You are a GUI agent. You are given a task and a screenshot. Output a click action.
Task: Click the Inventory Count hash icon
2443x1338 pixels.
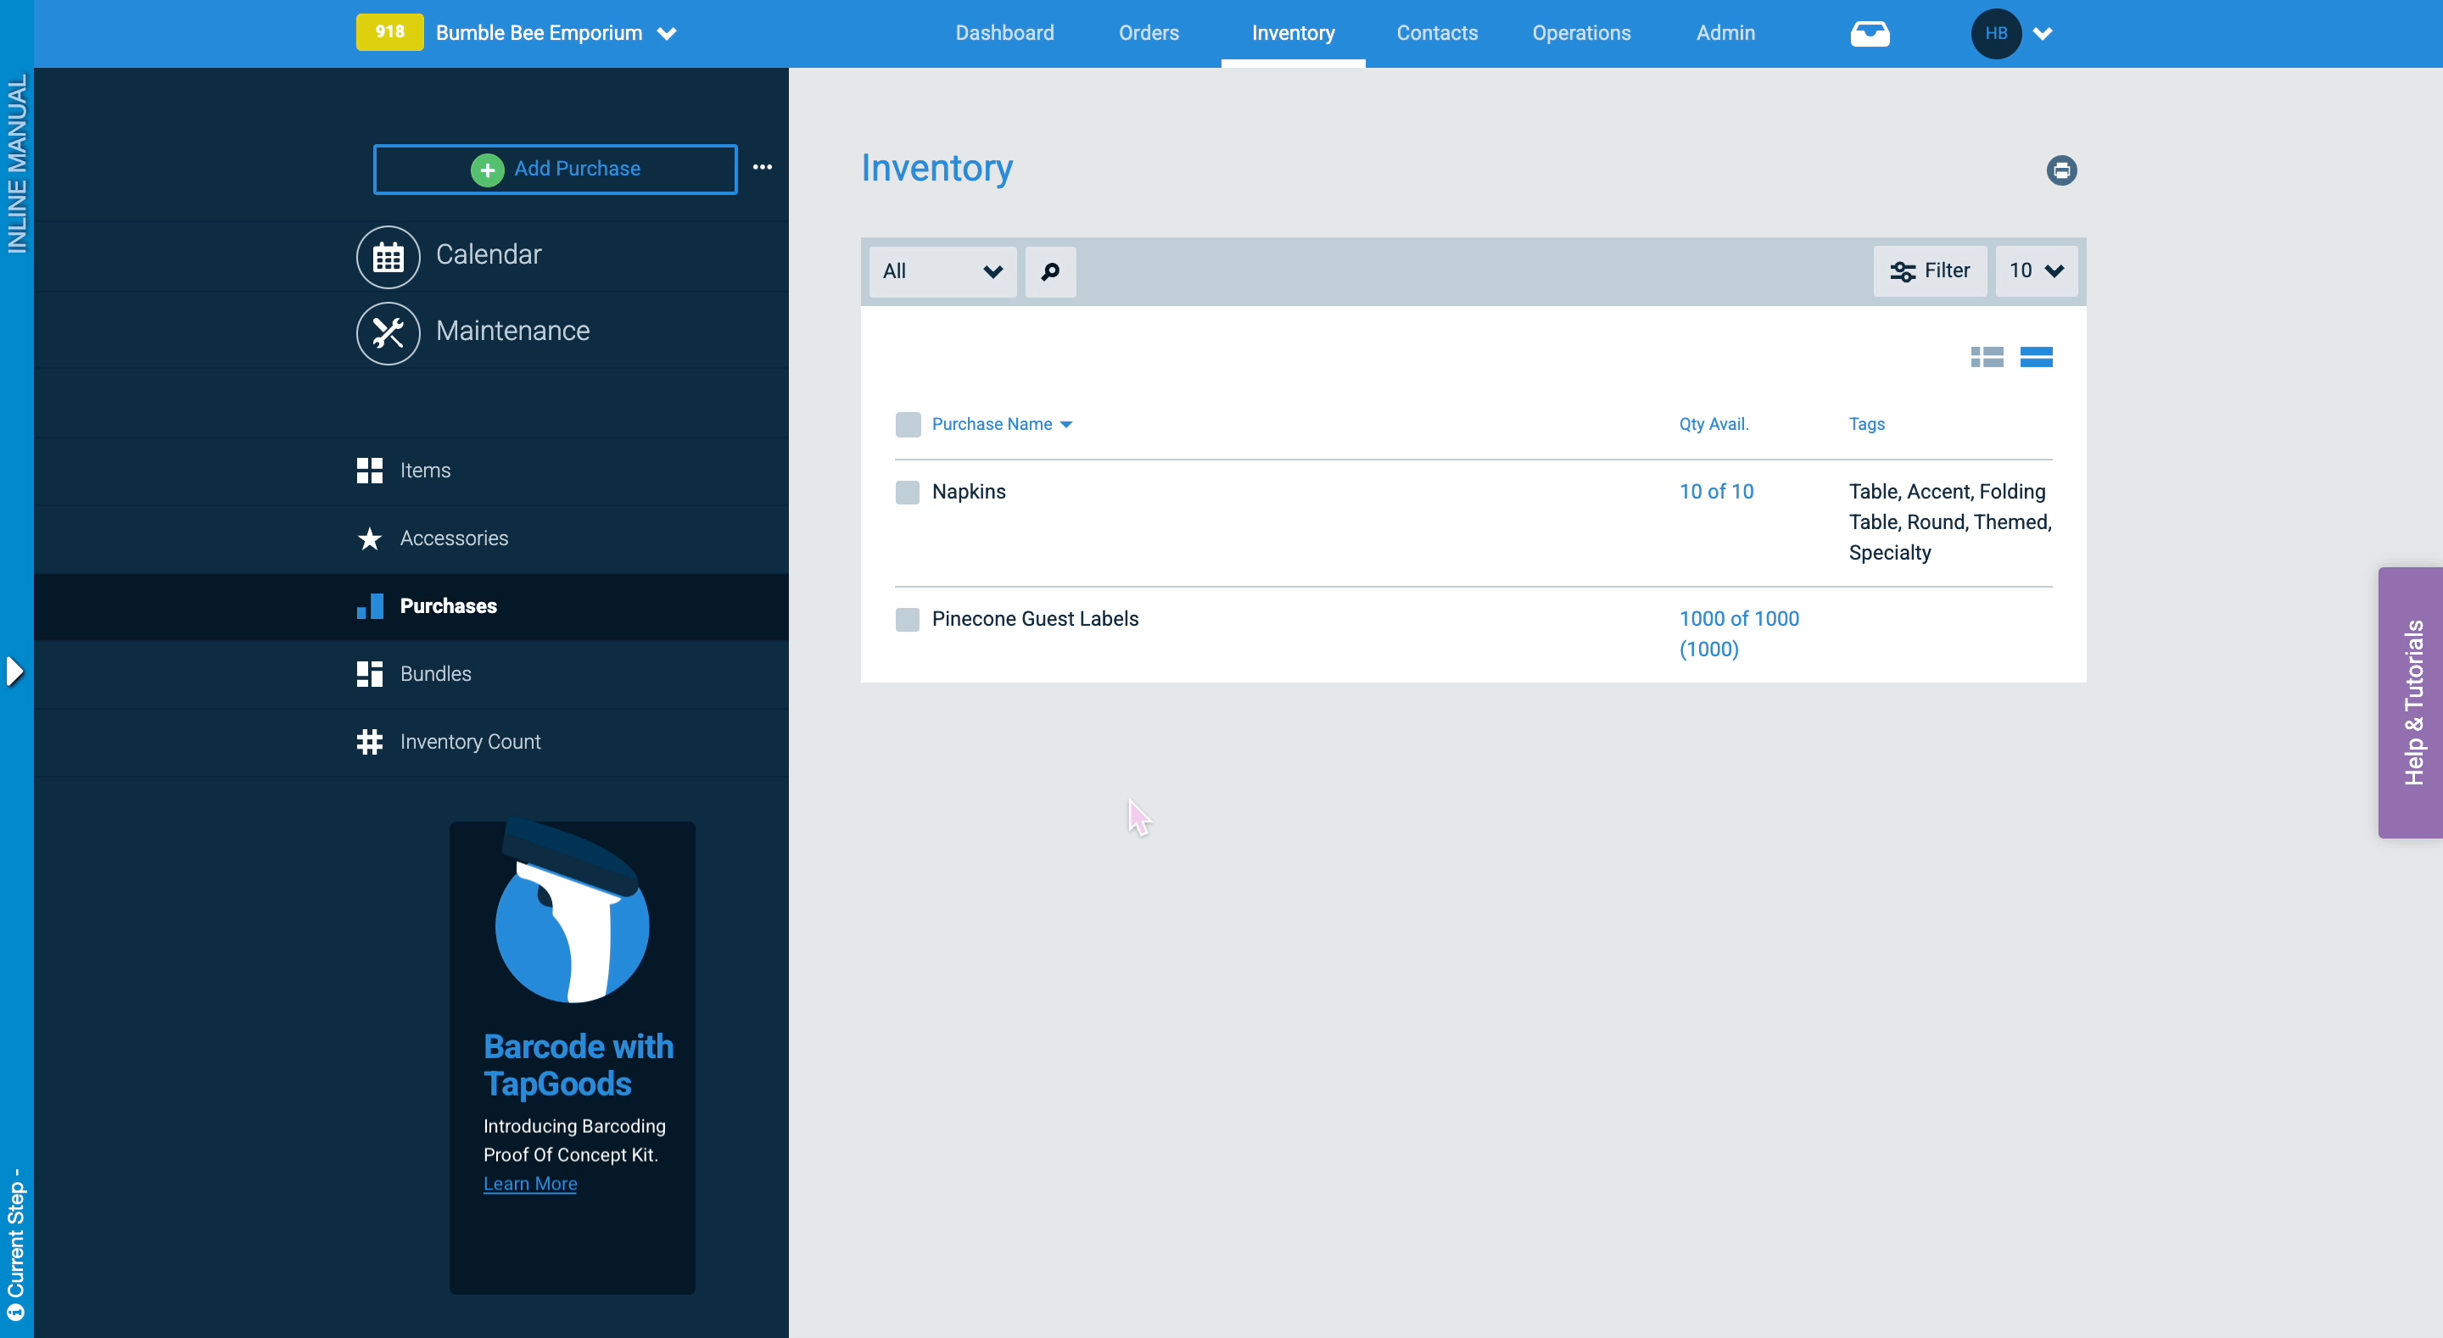[x=370, y=742]
